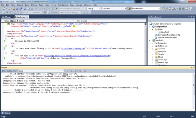Close the Default.aspx tab

27,17
